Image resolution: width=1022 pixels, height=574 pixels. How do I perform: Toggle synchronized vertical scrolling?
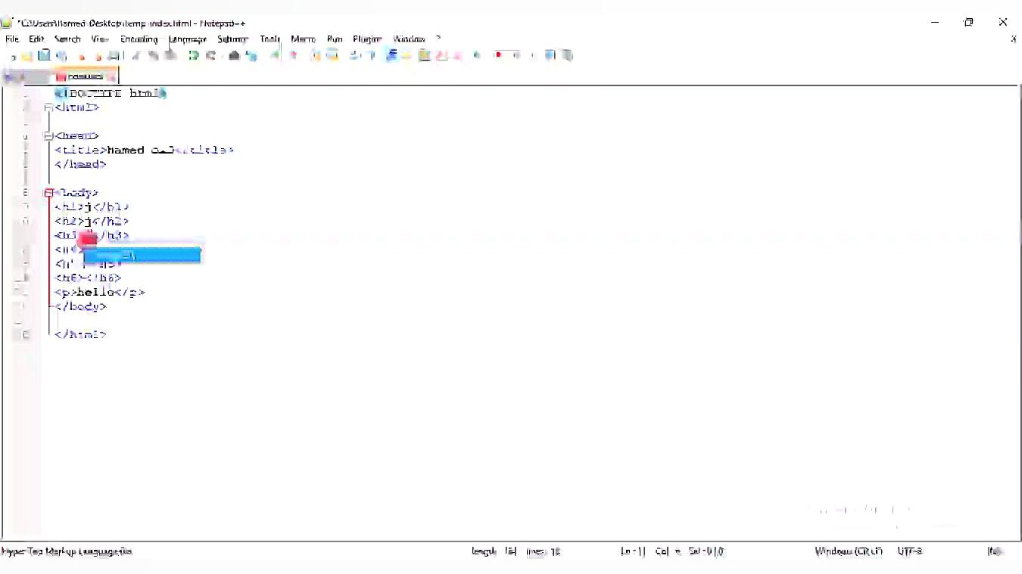coord(314,55)
